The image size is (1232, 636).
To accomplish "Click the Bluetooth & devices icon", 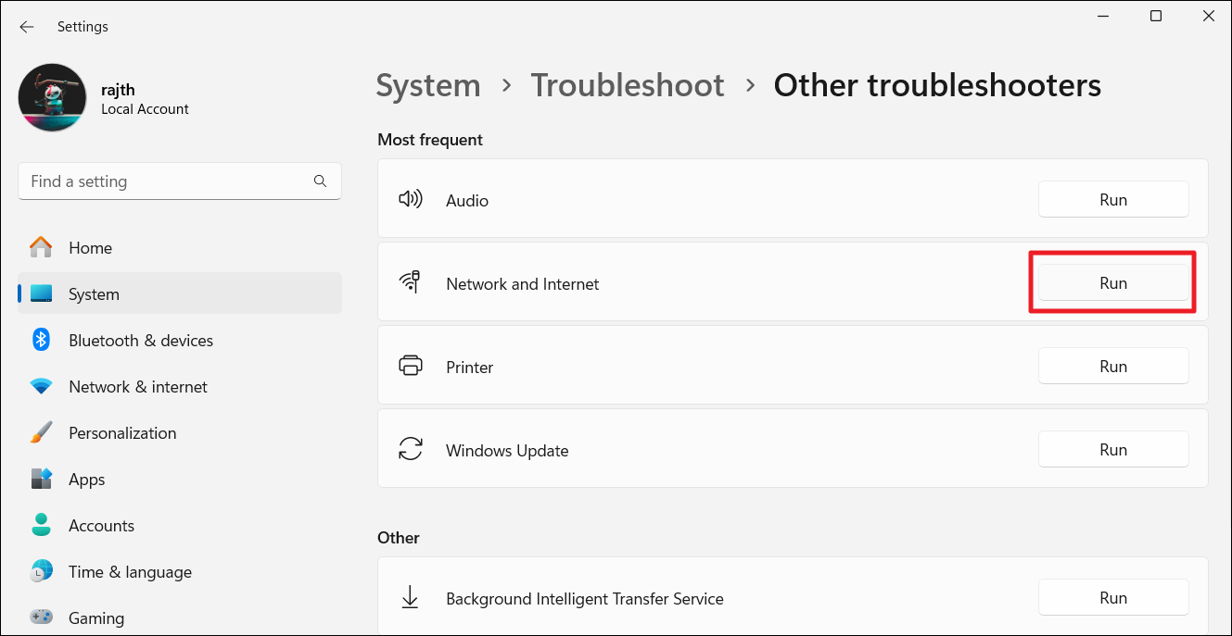I will 41,340.
